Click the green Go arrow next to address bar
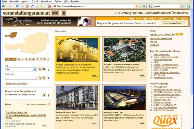Viewport: 194px width, 129px height. pos(144,6)
